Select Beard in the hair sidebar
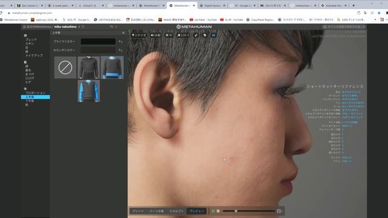Screen dimensions: 388x218 tap(28, 82)
